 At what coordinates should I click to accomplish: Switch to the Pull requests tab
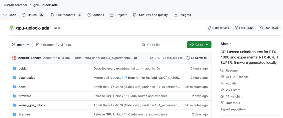(x=66, y=15)
